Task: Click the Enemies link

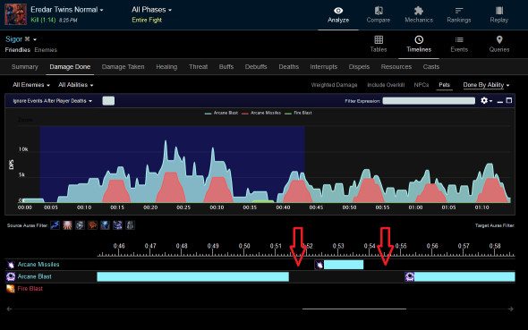Action: (x=46, y=50)
